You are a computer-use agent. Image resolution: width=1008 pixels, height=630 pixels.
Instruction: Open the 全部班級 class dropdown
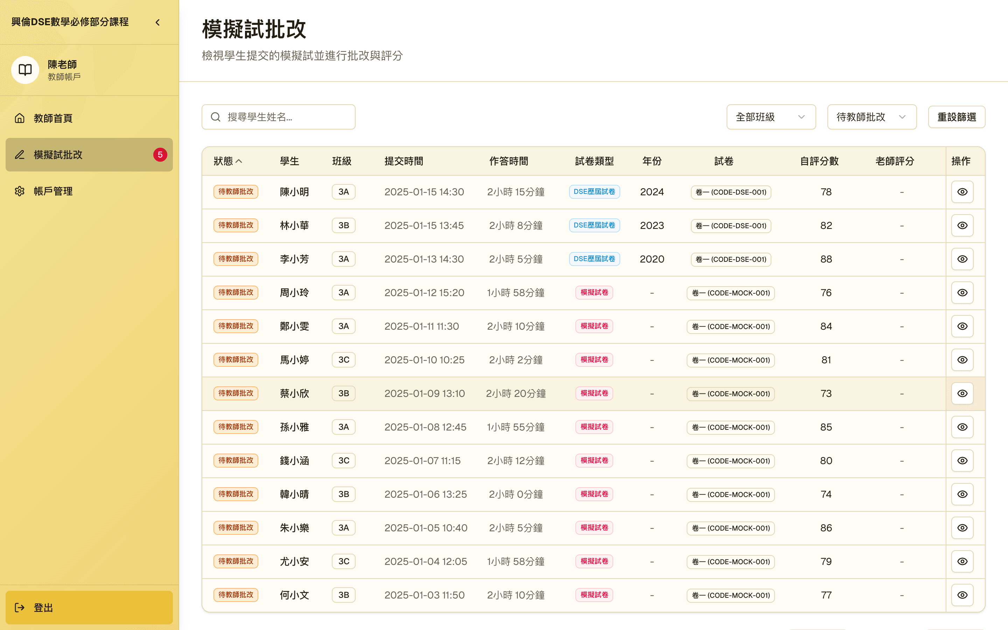(771, 117)
